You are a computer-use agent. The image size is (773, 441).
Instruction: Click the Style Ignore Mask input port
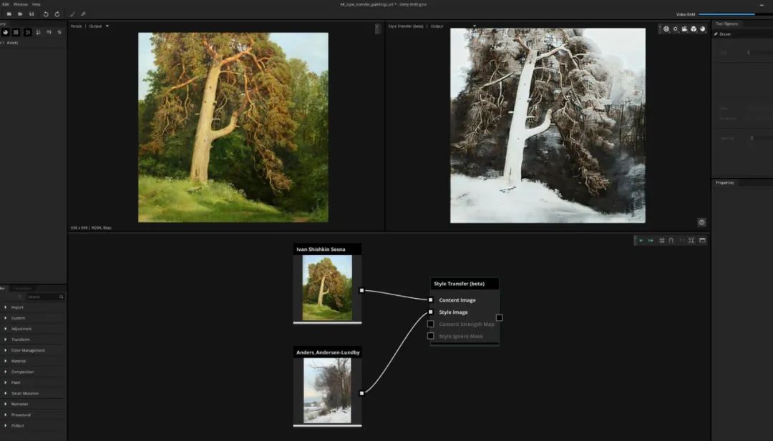coord(431,336)
